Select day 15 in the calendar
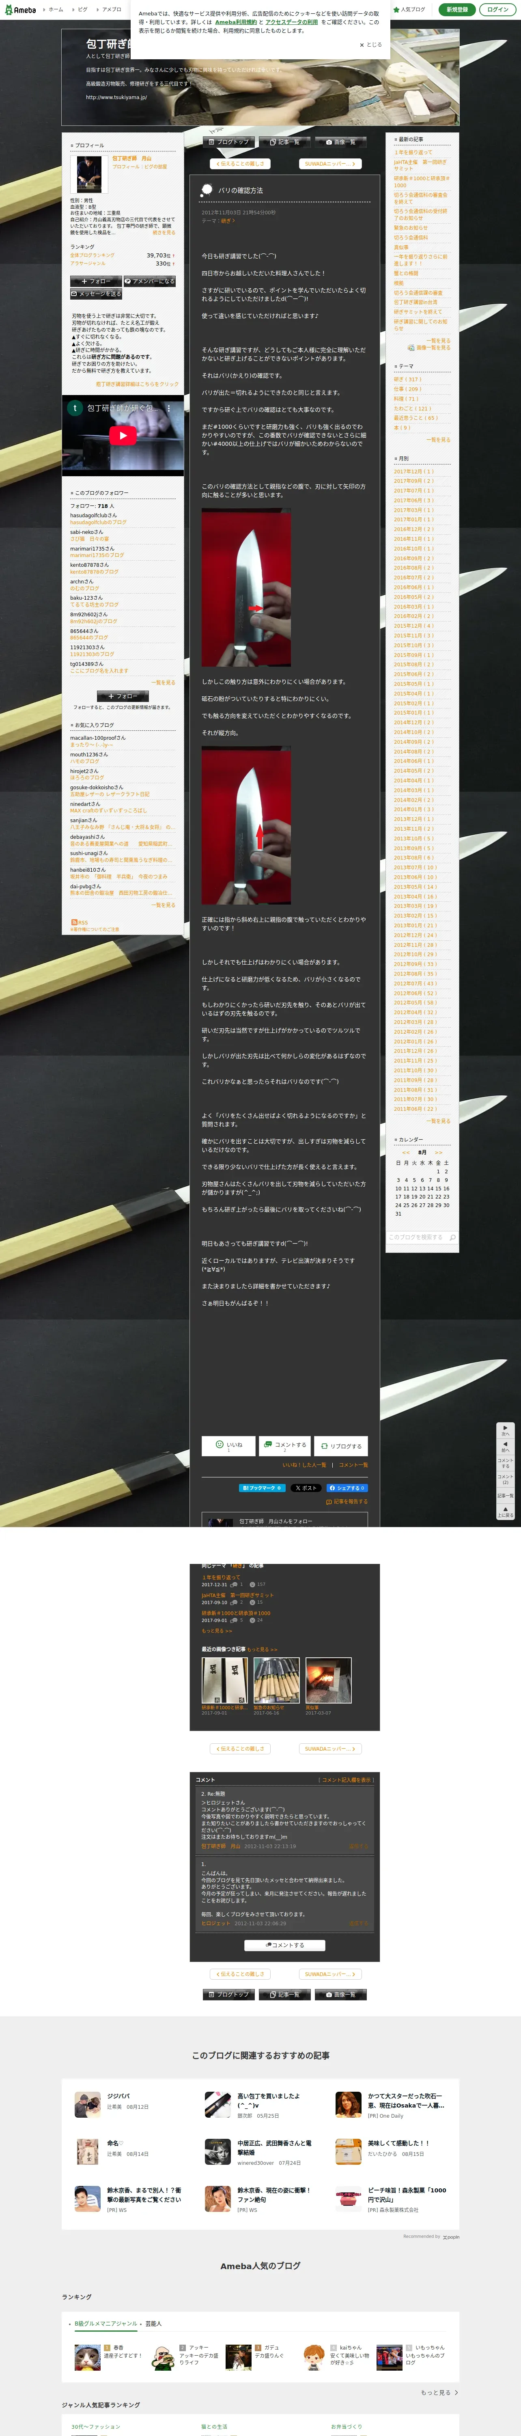521x2436 pixels. (438, 1189)
